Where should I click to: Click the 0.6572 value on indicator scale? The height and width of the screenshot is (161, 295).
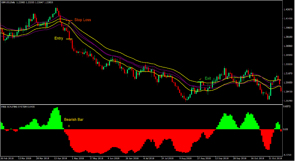(287, 106)
